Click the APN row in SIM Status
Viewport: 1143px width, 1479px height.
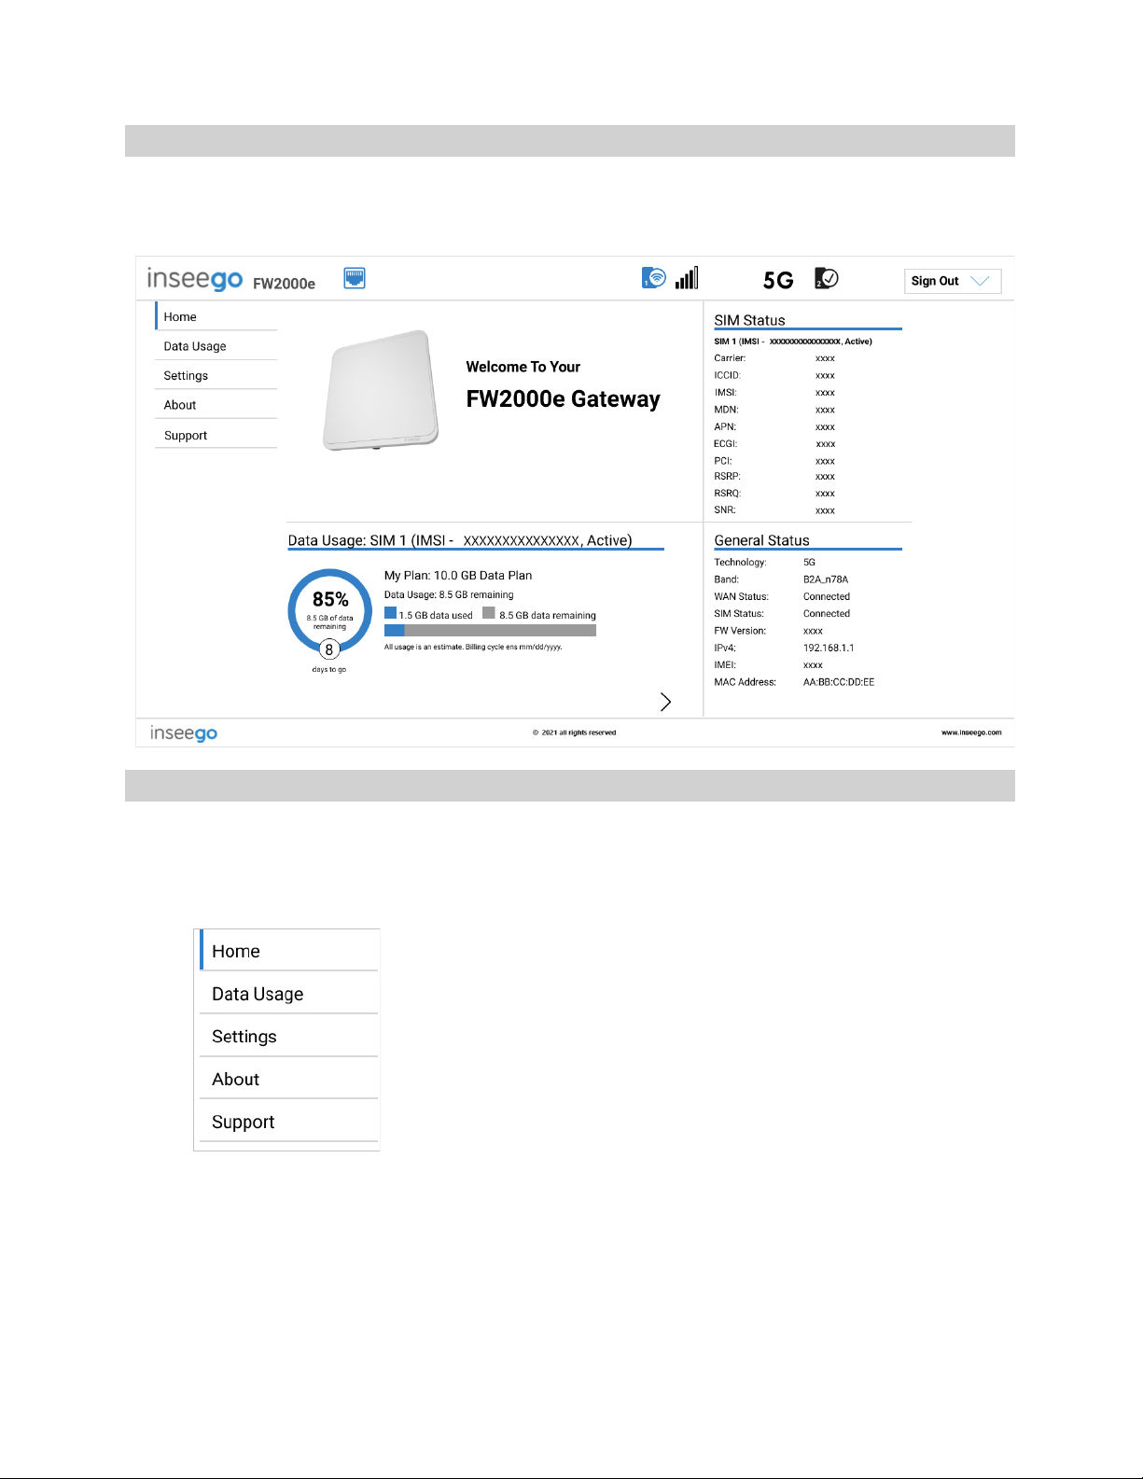tap(774, 426)
